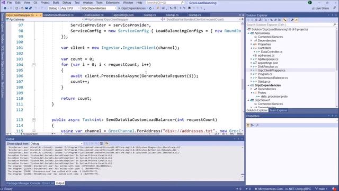Switch to the Error List tab
Screen dimensions: 339x191
[48, 183]
